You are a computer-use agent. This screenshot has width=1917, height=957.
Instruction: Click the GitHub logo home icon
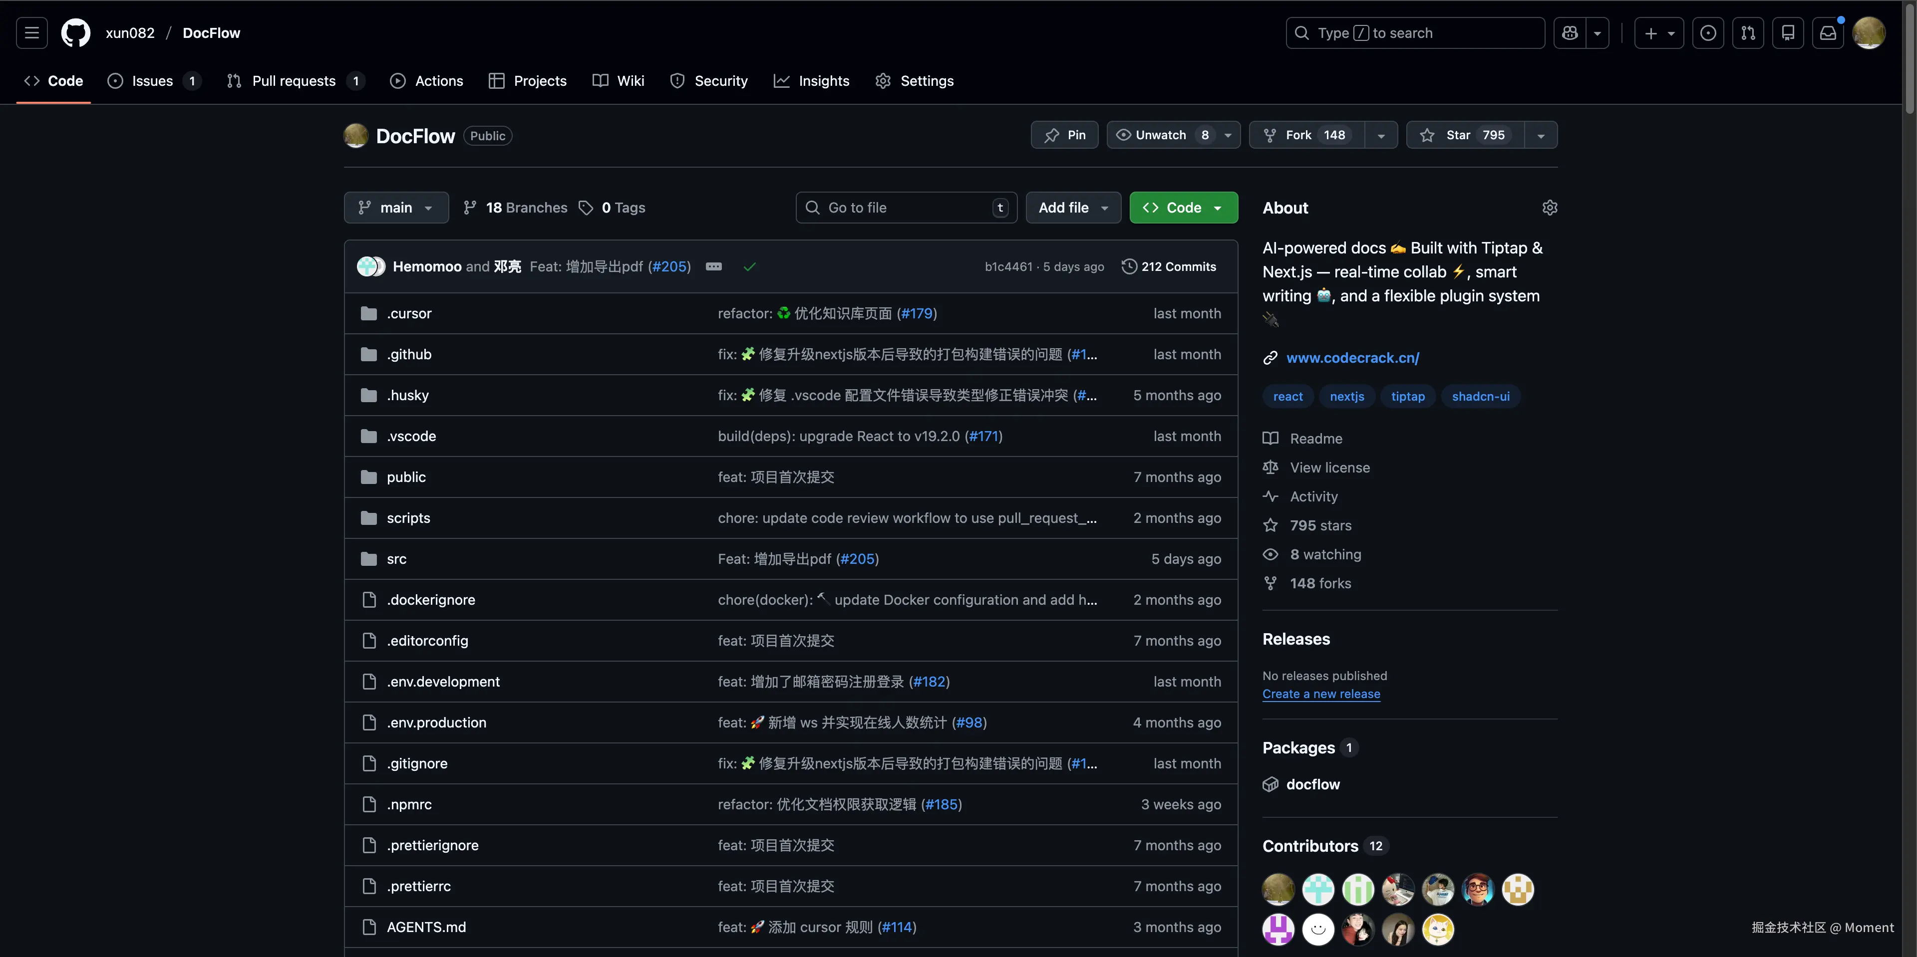pos(76,33)
